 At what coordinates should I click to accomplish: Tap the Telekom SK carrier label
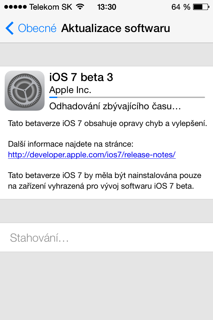point(51,7)
